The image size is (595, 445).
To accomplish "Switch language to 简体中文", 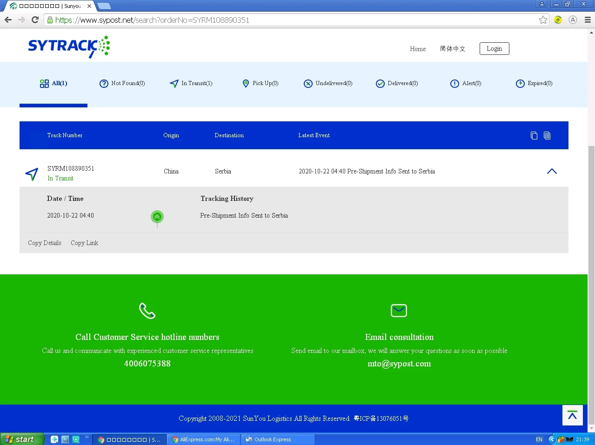I will point(453,49).
